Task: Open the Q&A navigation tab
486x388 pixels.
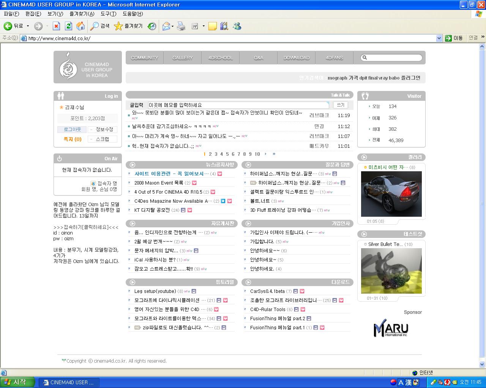Action: [258, 58]
